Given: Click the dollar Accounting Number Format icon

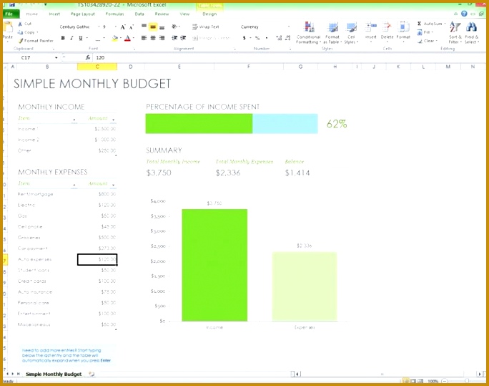Looking at the screenshot, I should 244,38.
